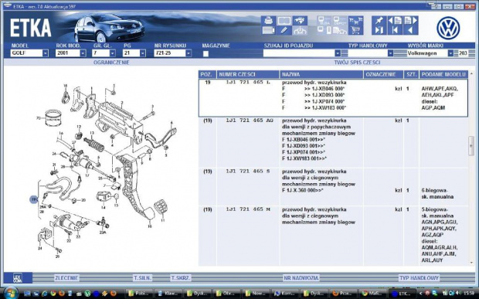Switch to OGRANICZENIE tab
The width and height of the screenshot is (479, 299).
[111, 63]
